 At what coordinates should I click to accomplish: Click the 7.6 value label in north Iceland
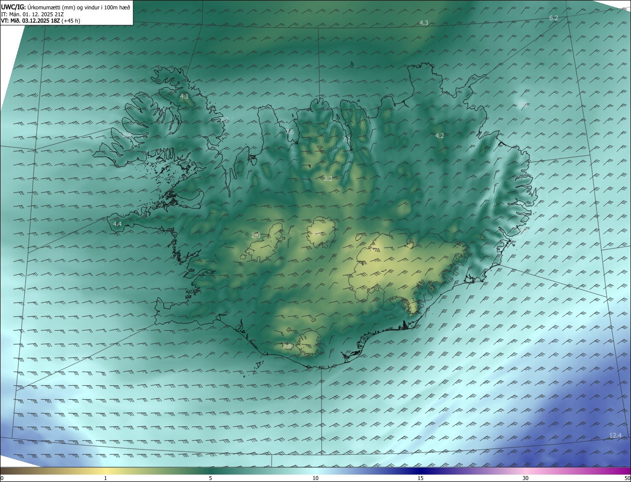289,132
